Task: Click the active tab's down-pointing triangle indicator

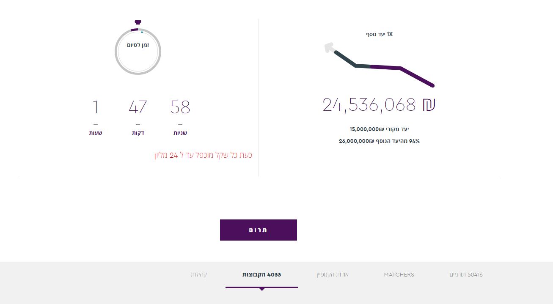Action: tap(262, 289)
